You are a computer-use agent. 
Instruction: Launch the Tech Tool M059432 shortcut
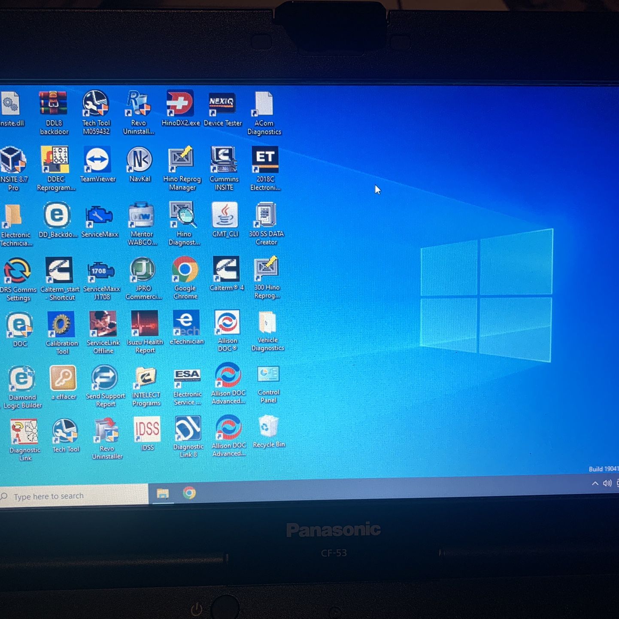pyautogui.click(x=96, y=103)
